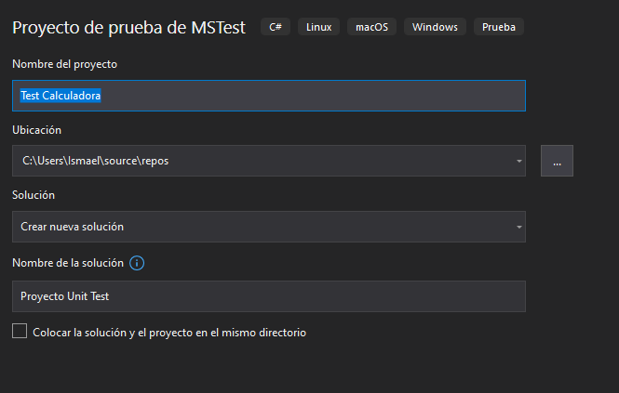Click the "Nombre del proyecto" label
Viewport: 619px width, 393px height.
(65, 64)
